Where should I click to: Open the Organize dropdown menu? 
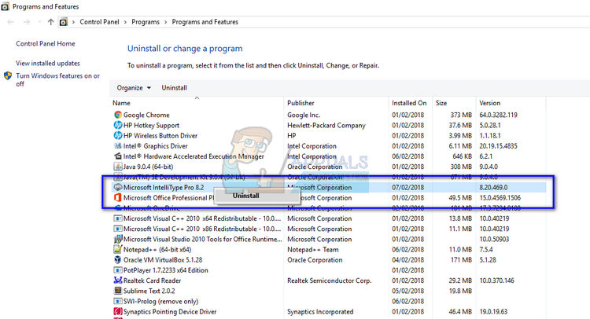pyautogui.click(x=134, y=87)
